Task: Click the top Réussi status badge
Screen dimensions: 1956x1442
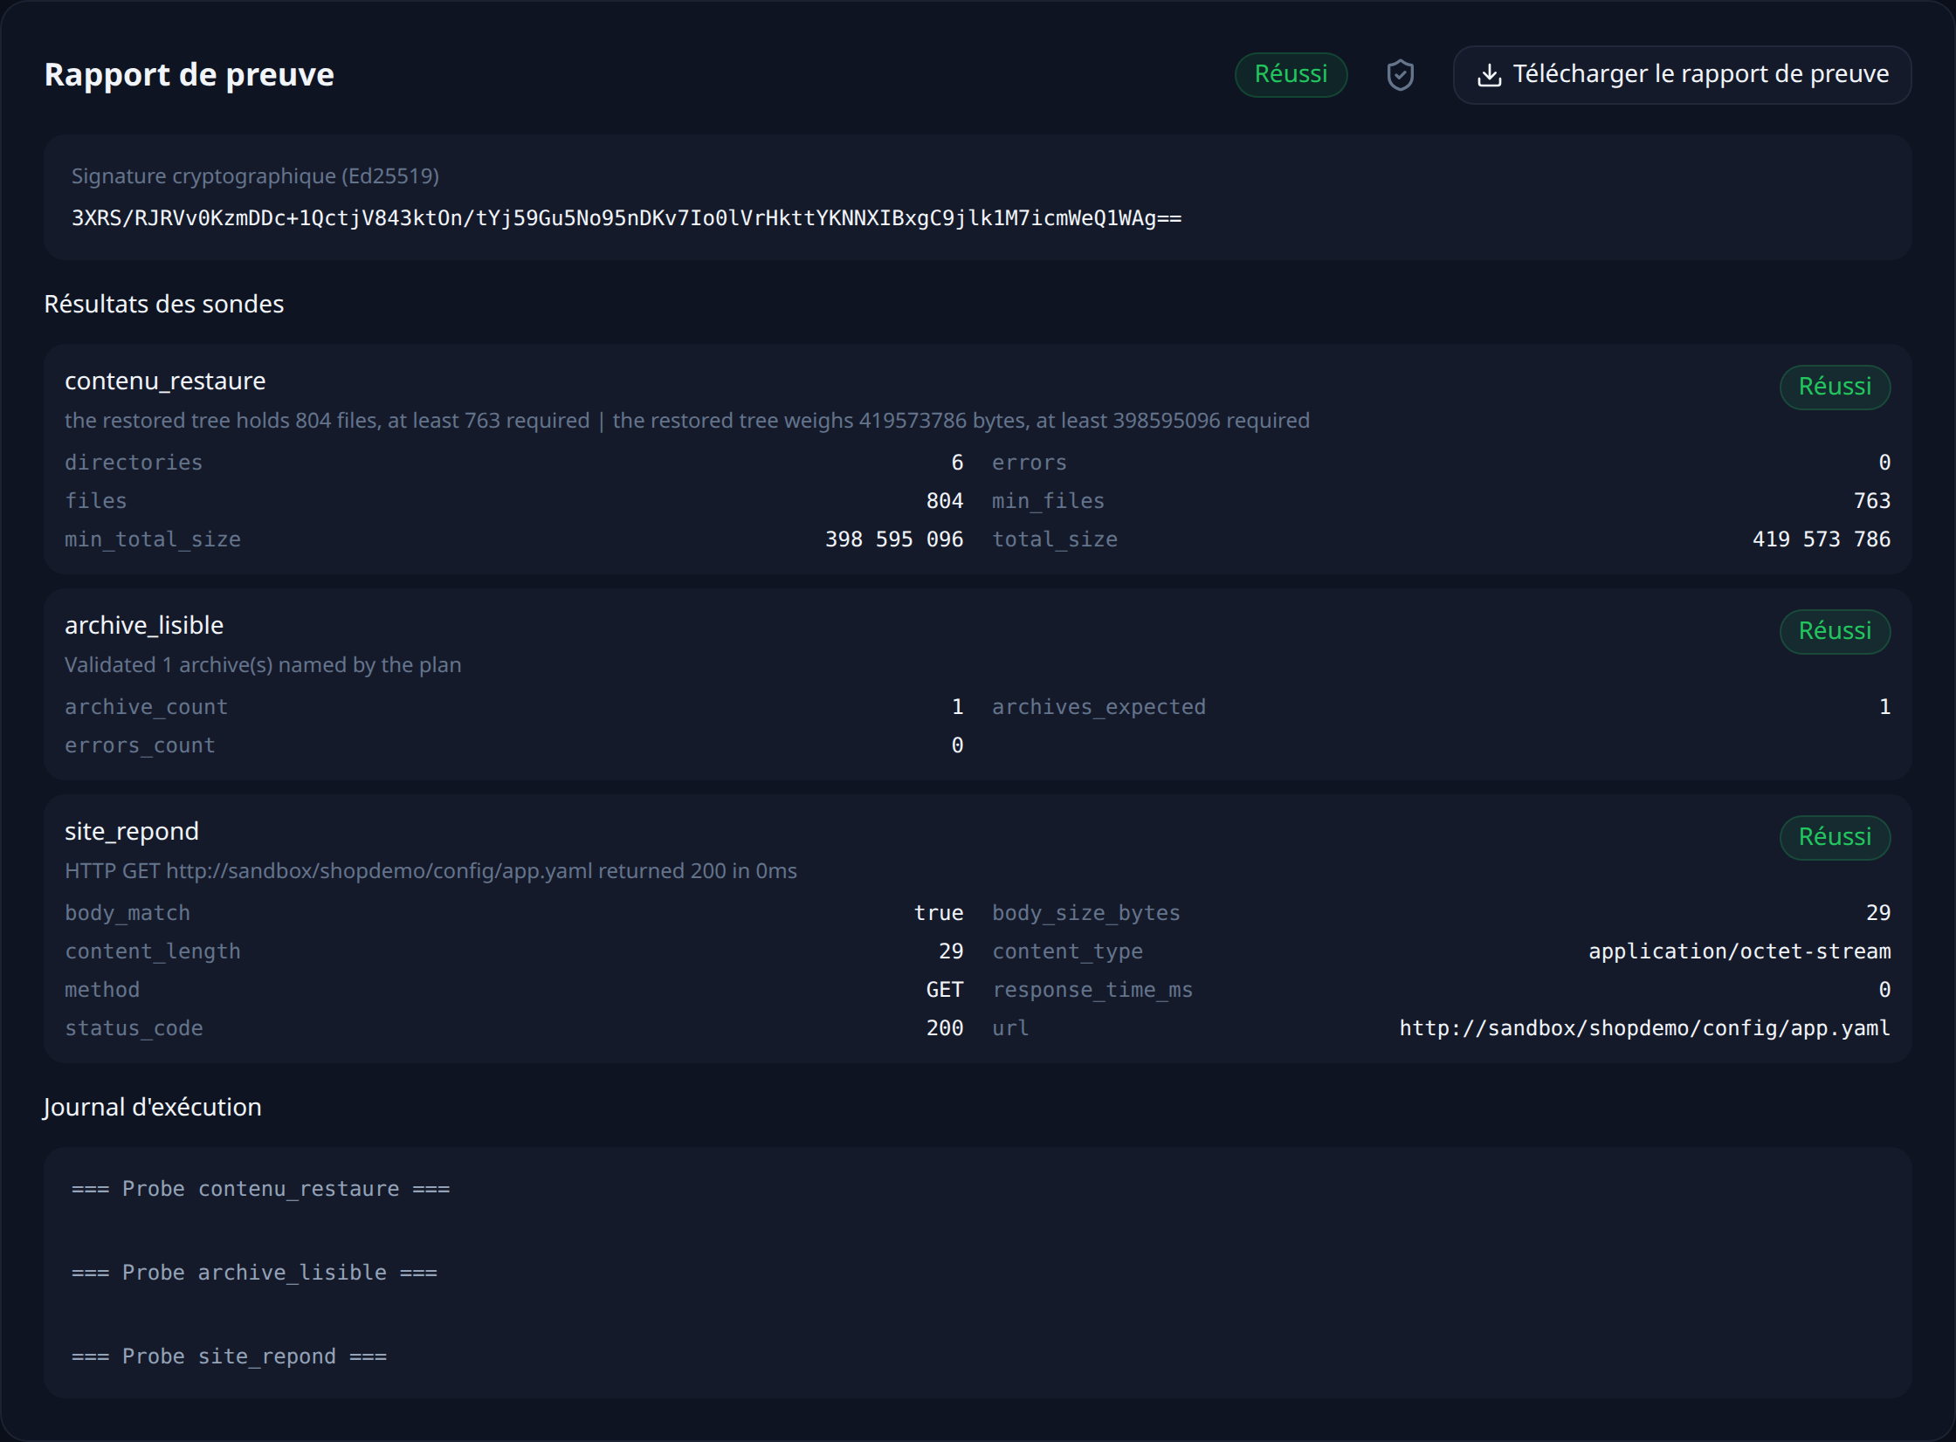Action: pos(1291,75)
